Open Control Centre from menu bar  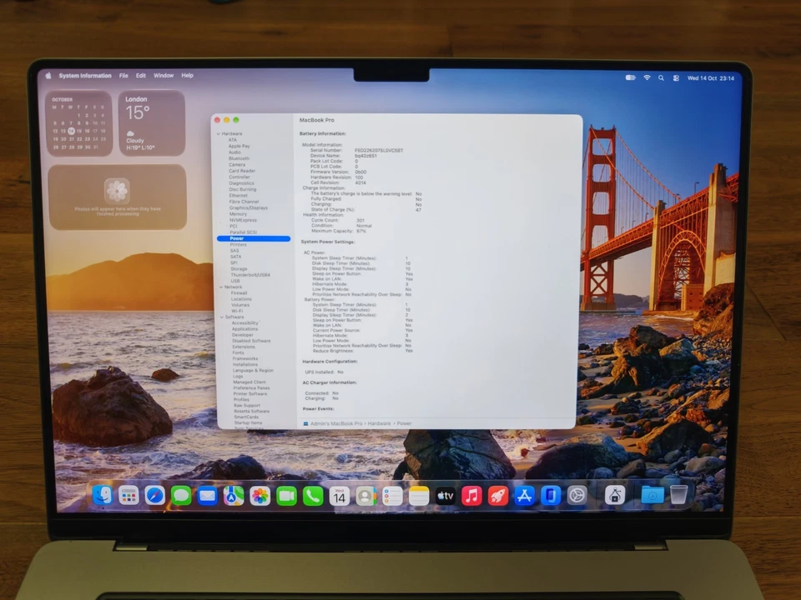coord(676,78)
